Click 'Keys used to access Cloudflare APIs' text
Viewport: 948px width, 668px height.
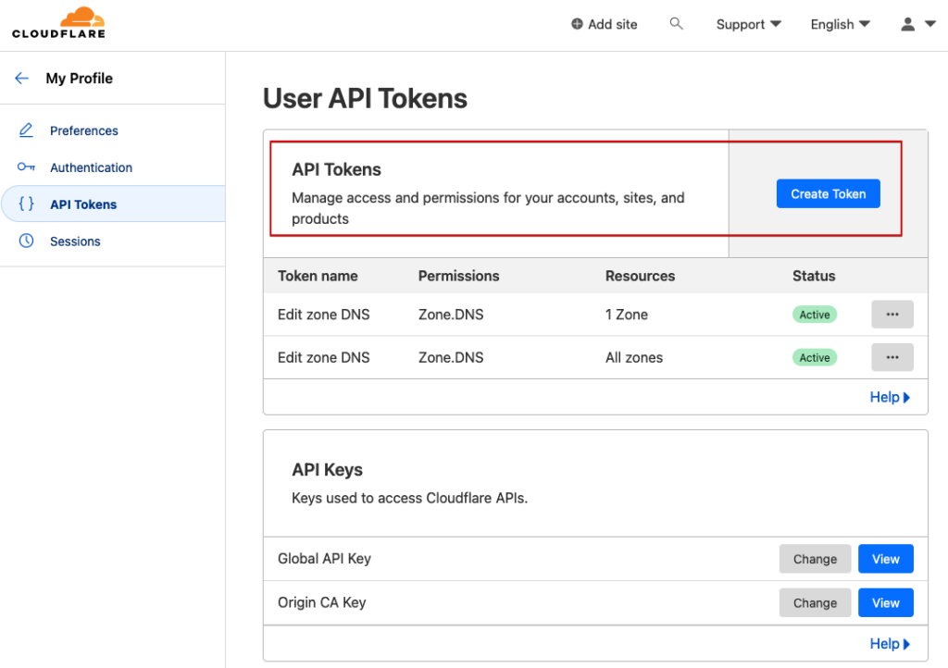pyautogui.click(x=410, y=499)
